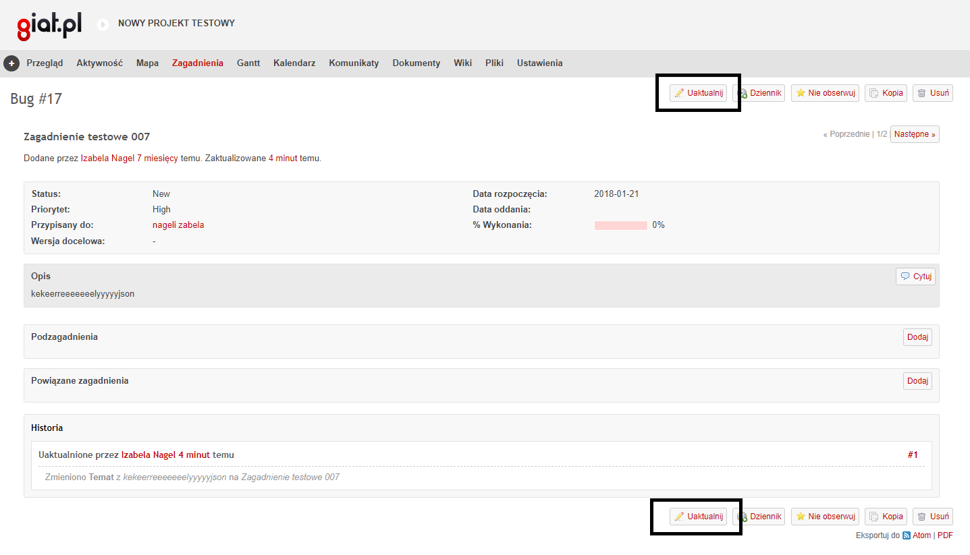This screenshot has height=555, width=970.
Task: Open Izabela Nagel link in Historia
Action: pyautogui.click(x=148, y=455)
